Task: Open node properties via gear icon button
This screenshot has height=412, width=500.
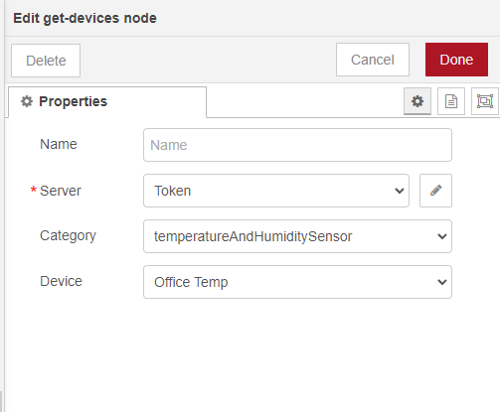Action: tap(417, 101)
